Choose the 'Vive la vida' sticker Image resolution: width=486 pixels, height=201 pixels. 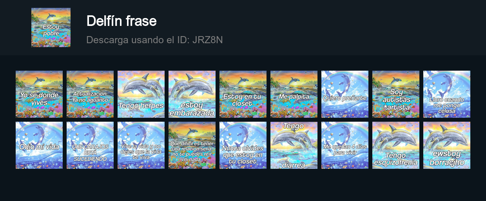tap(141, 145)
